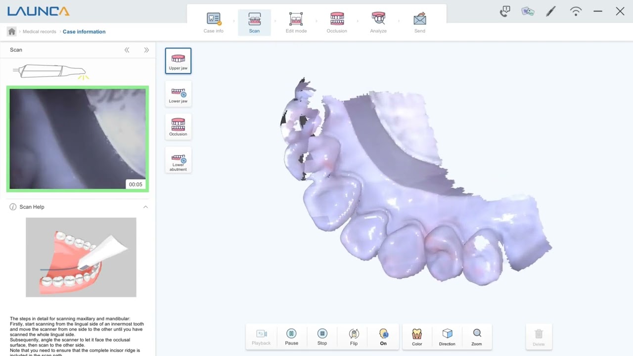Go to the Analyze workflow tab
Image resolution: width=633 pixels, height=356 pixels.
click(x=378, y=23)
